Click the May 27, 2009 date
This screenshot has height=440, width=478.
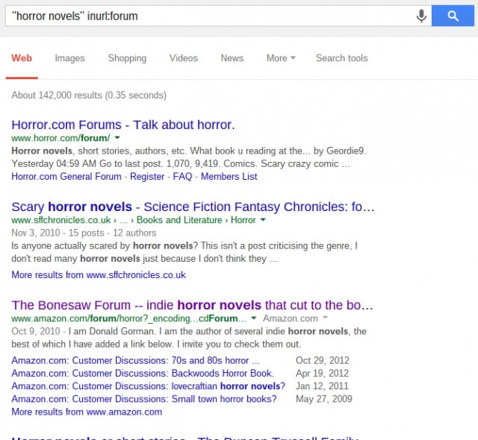tap(323, 399)
